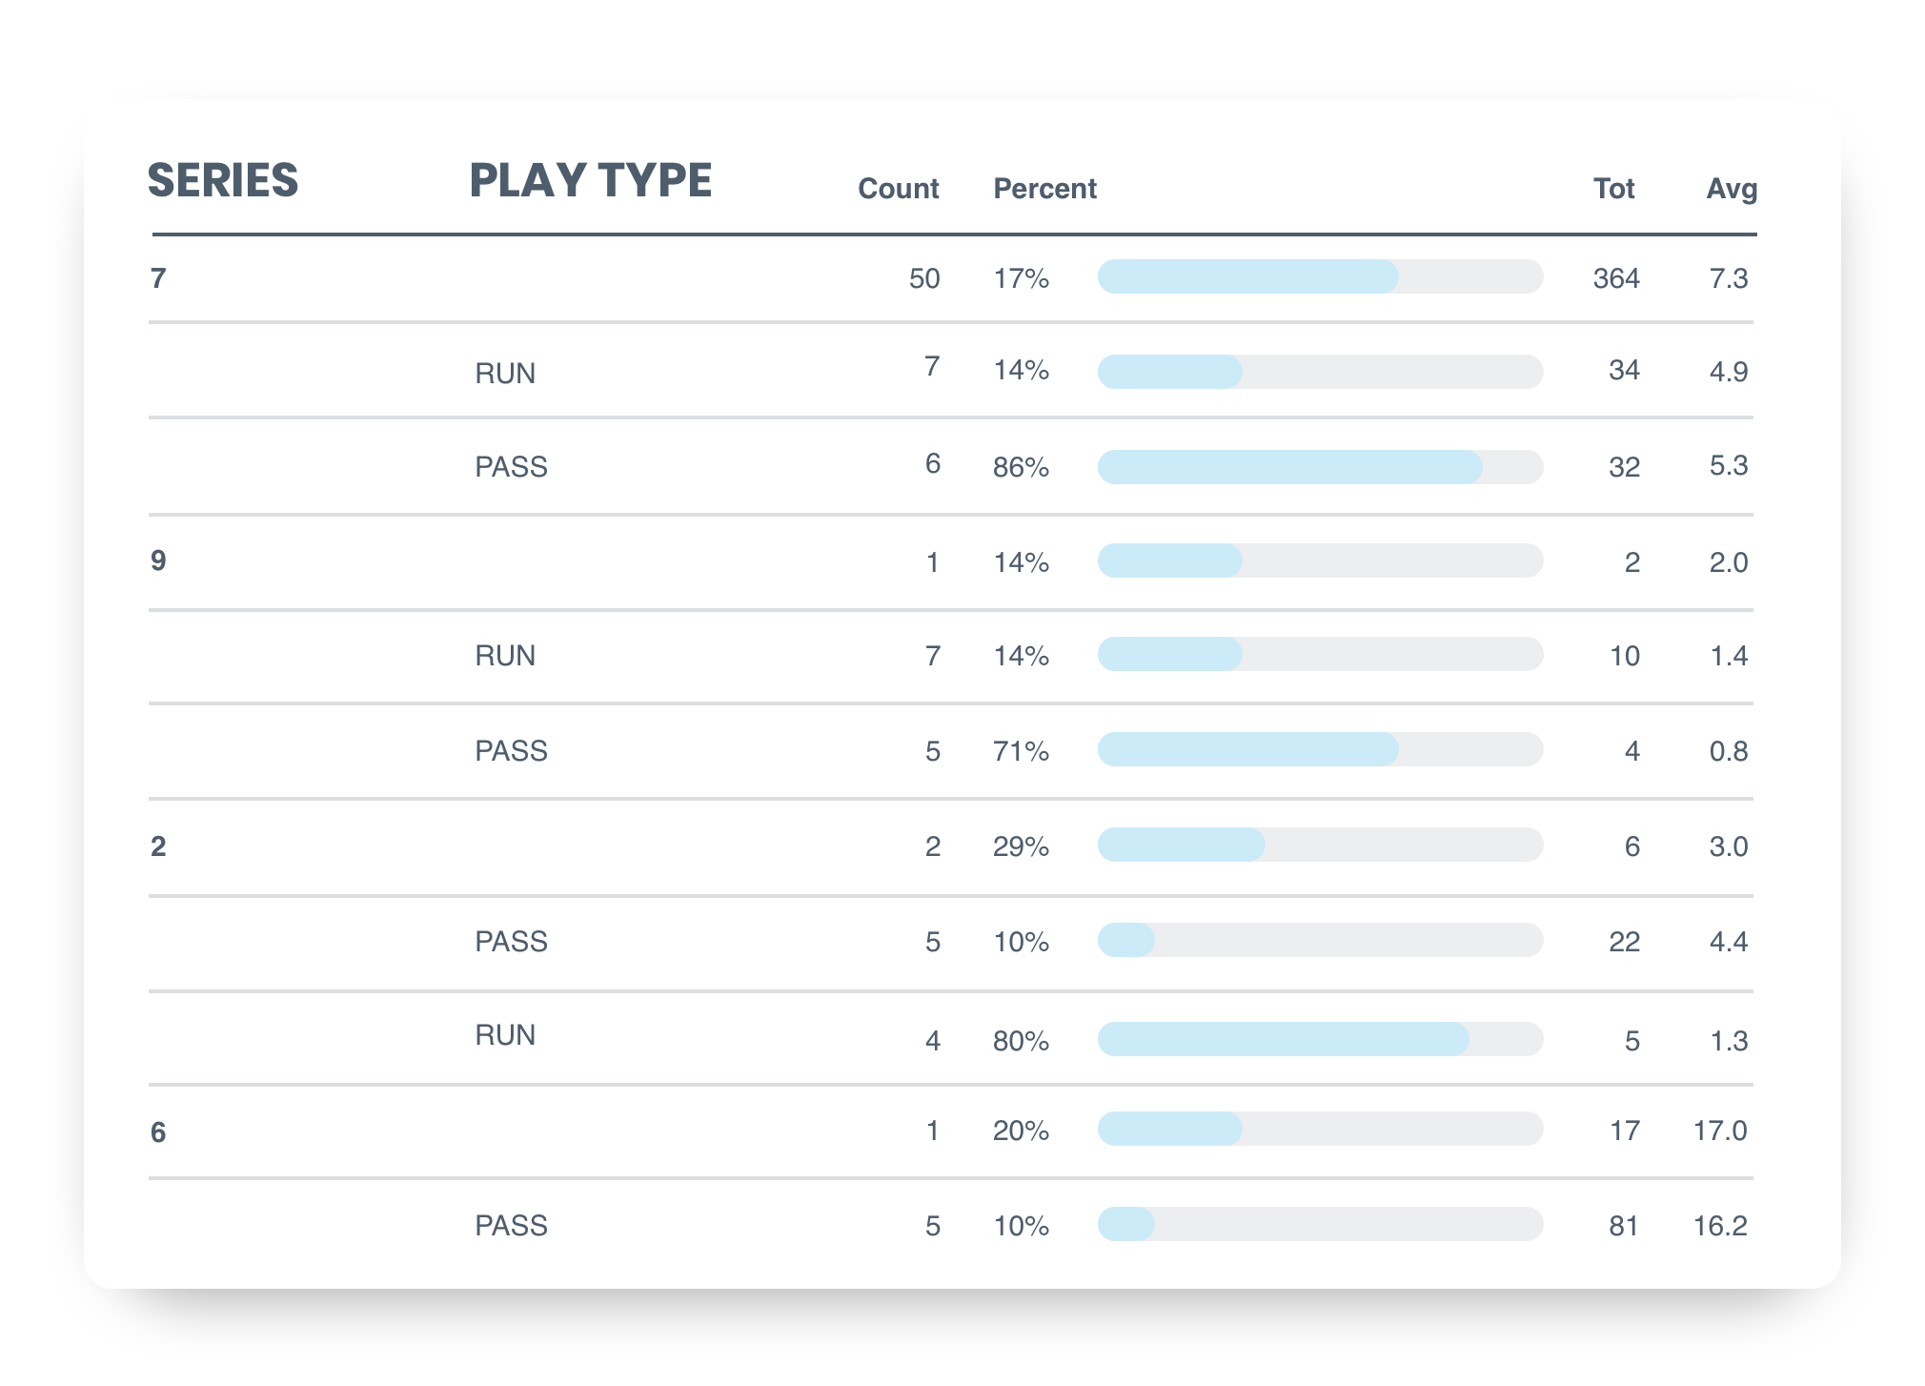The width and height of the screenshot is (1925, 1386).
Task: Select the RUN label averaging 4.9
Action: (505, 374)
